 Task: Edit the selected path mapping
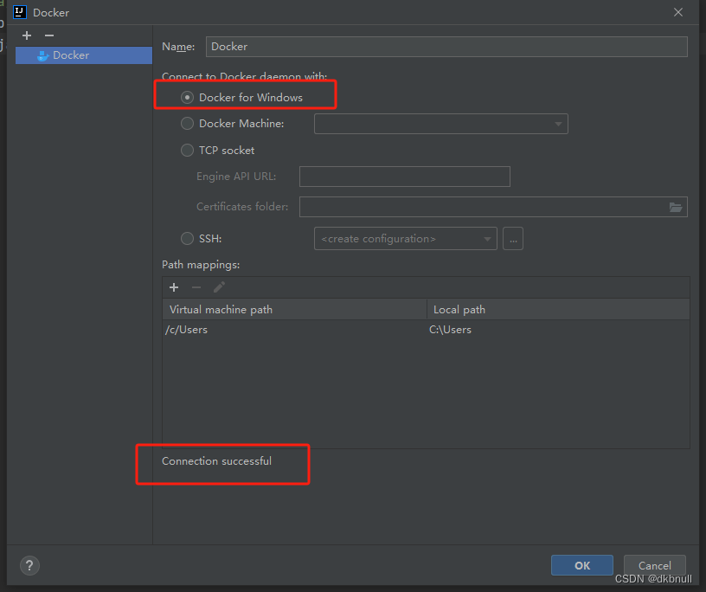[x=219, y=287]
